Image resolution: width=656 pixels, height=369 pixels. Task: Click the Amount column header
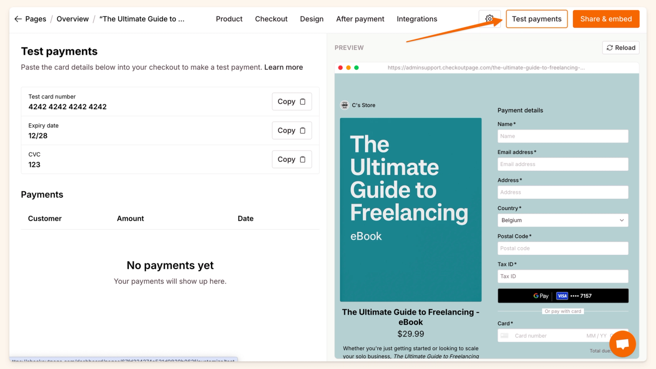pyautogui.click(x=130, y=218)
